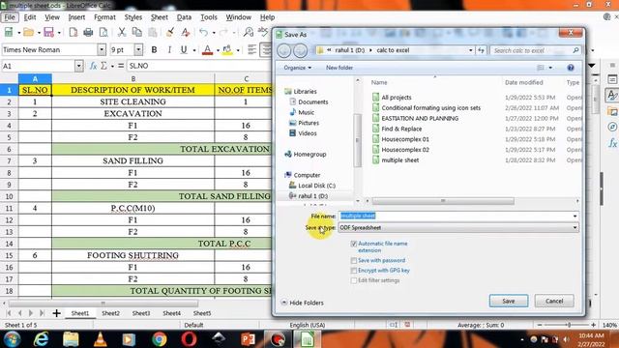619x348 pixels.
Task: Toggle Underline formatting button
Action: pyautogui.click(x=184, y=49)
